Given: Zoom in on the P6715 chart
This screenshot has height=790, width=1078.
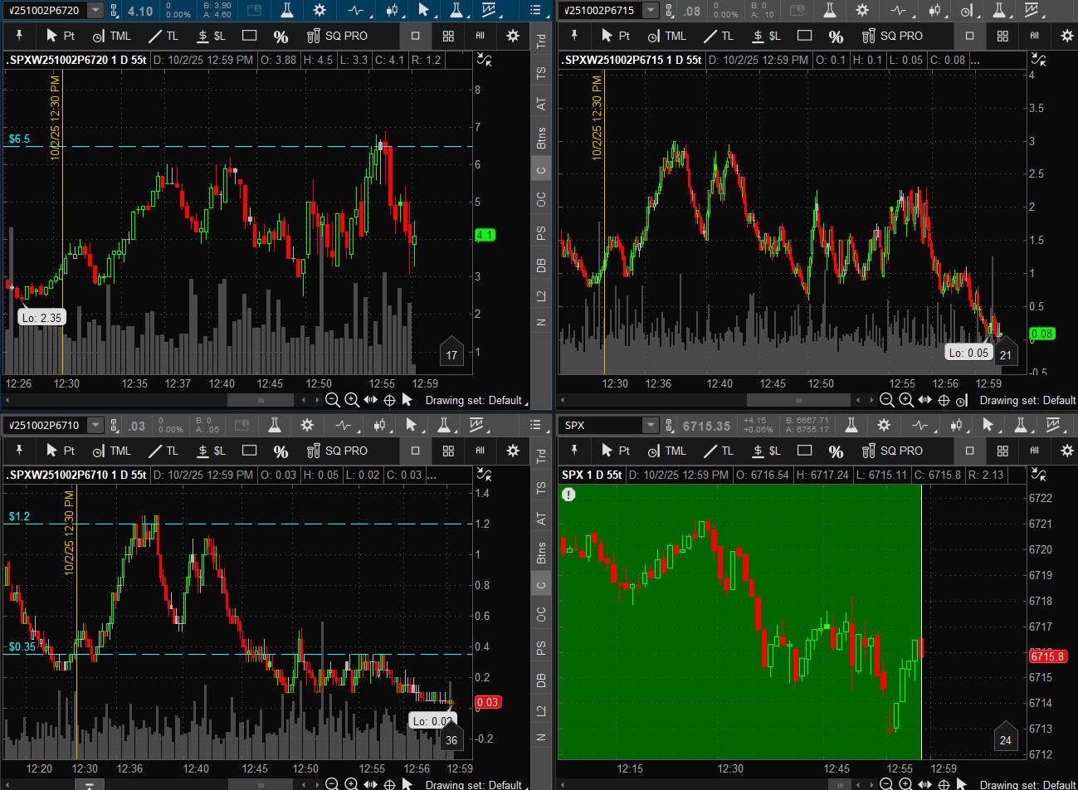Looking at the screenshot, I should pyautogui.click(x=905, y=400).
